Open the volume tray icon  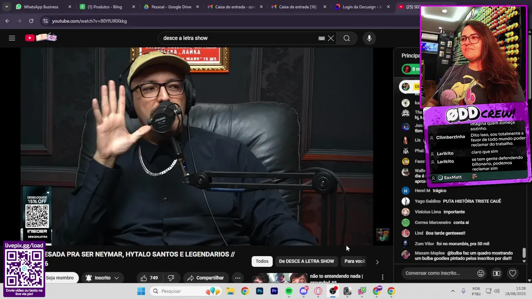coord(497,291)
